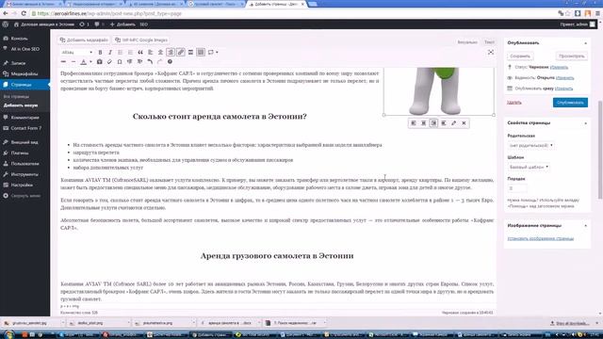The width and height of the screenshot is (603, 339).
Task: Collapse the Page Attributes meta box
Action: tap(586, 123)
